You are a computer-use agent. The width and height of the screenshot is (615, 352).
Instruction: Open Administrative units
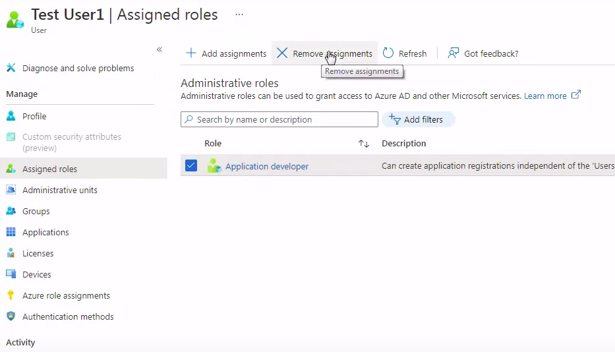(x=59, y=190)
